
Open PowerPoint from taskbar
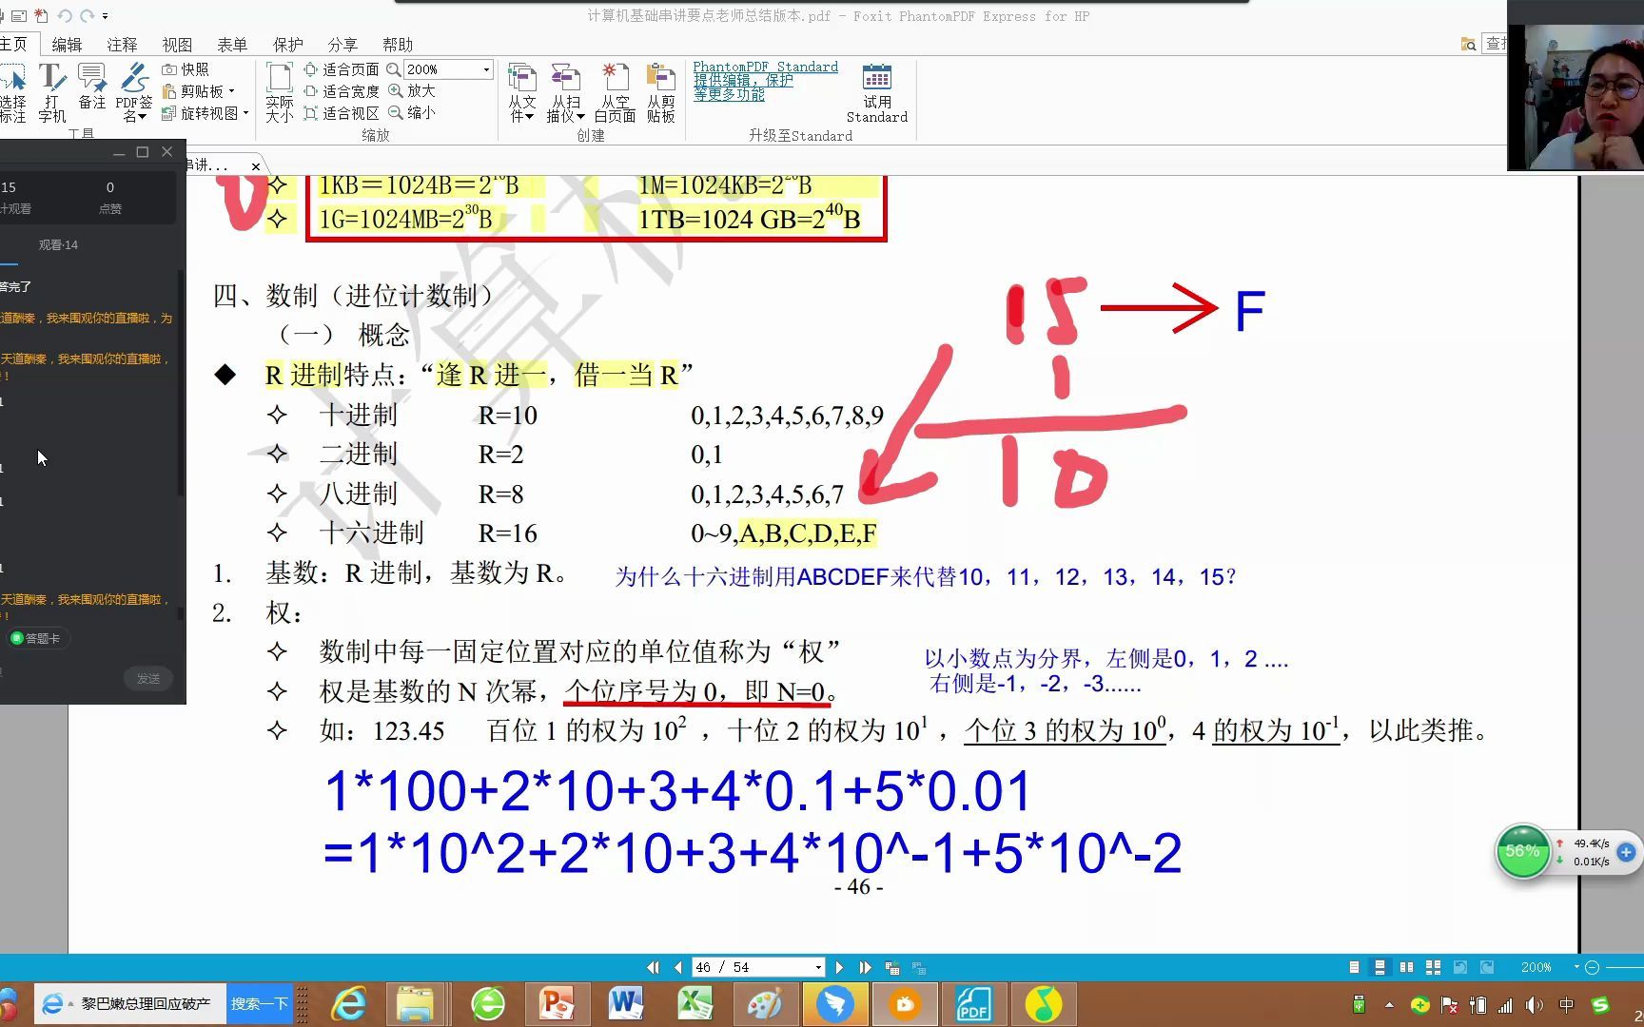coord(557,1004)
